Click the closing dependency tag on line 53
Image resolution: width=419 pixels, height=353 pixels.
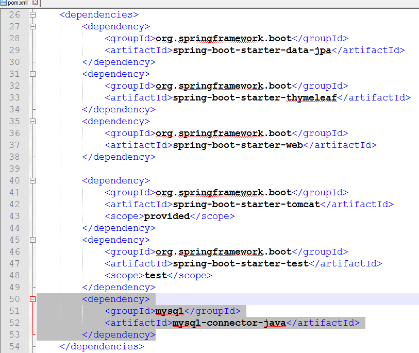pos(119,335)
